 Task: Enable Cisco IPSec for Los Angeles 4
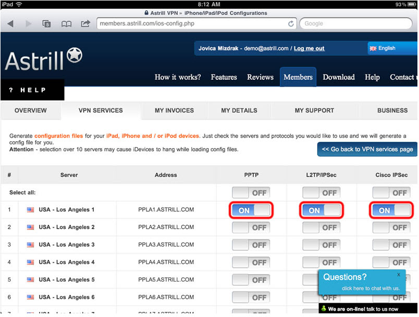(x=391, y=262)
